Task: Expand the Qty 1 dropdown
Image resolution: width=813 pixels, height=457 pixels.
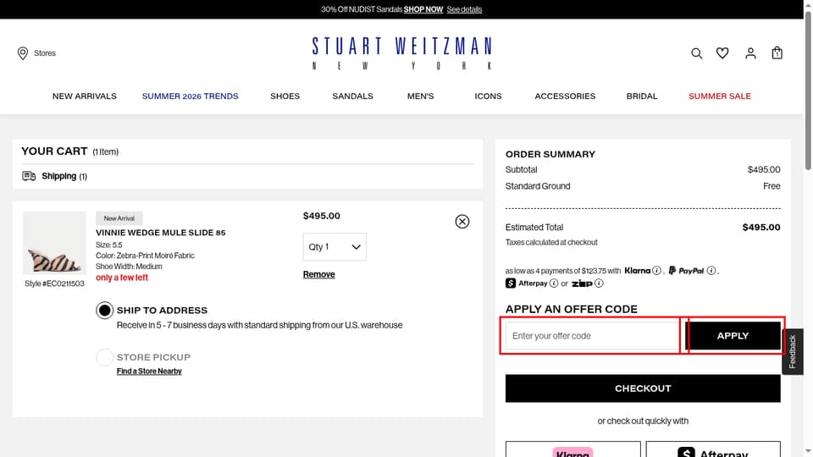Action: pos(335,247)
